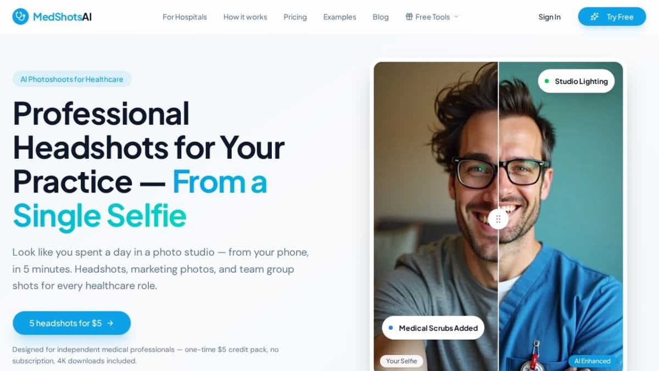
Task: Click the blue dot on Medical Scrubs Added badge
Action: [x=390, y=328]
